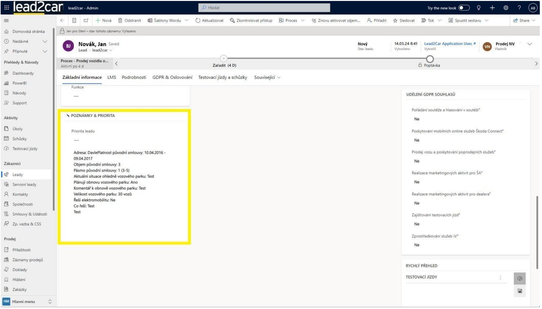Click the Aktualizovat refresh button

point(209,20)
